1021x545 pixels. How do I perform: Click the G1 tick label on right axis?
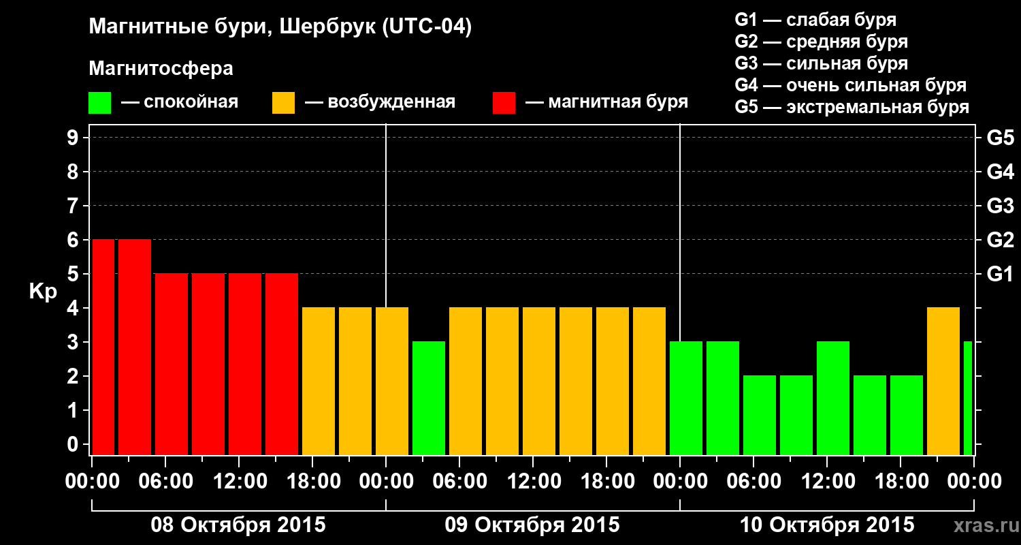coord(1000,274)
